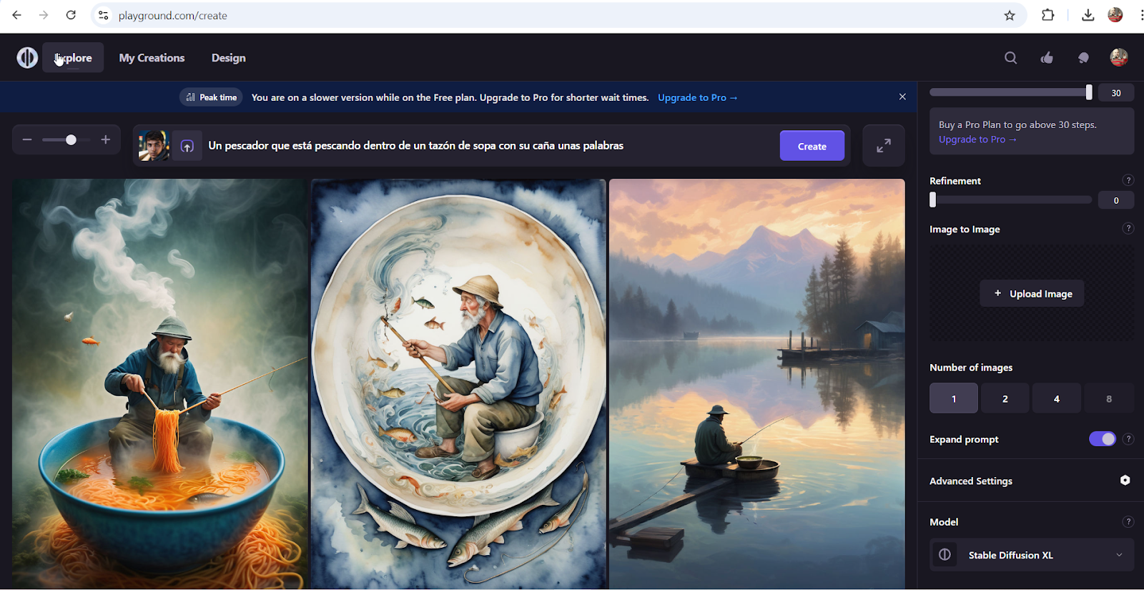
Task: Select 4 for number of images
Action: pyautogui.click(x=1056, y=398)
